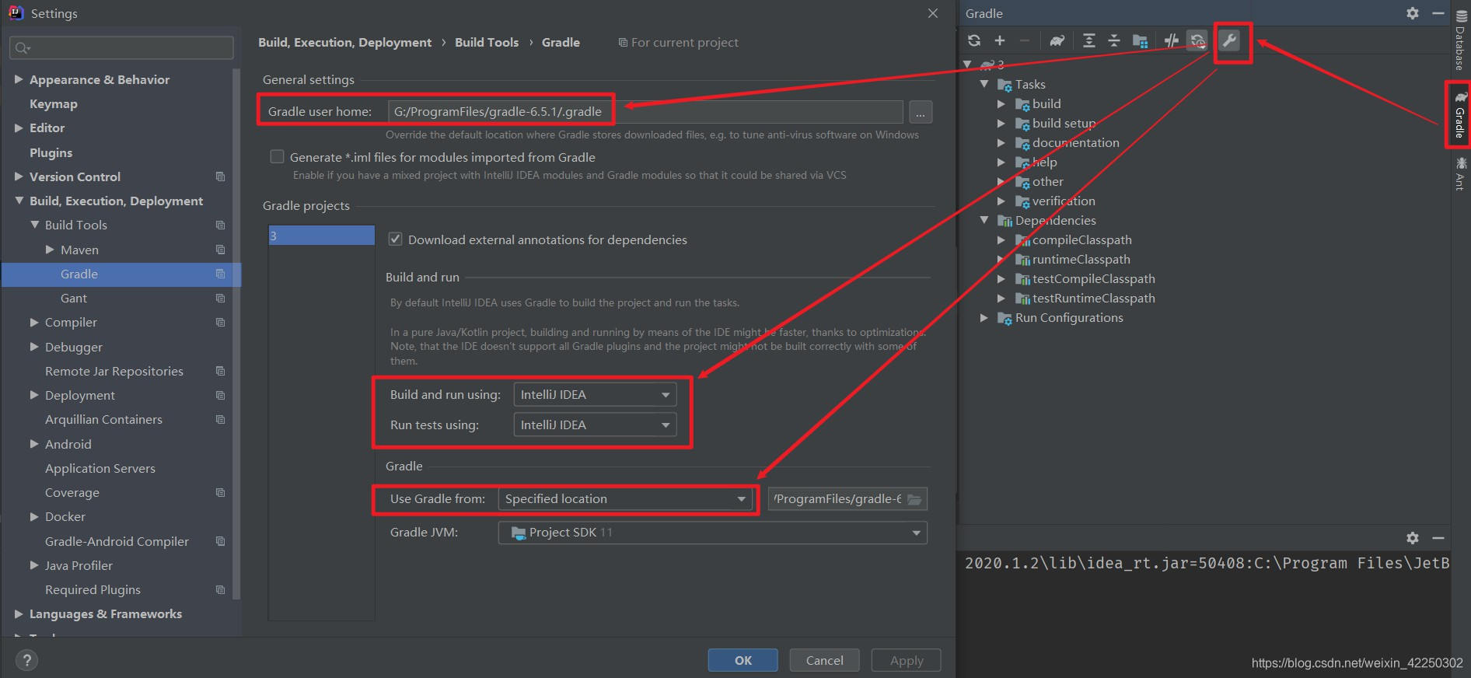Collapse the Dependencies node in Gradle tree

click(984, 220)
